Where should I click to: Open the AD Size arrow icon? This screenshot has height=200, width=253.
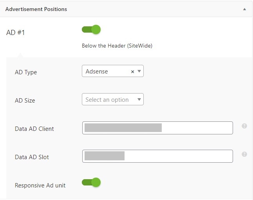coord(139,99)
